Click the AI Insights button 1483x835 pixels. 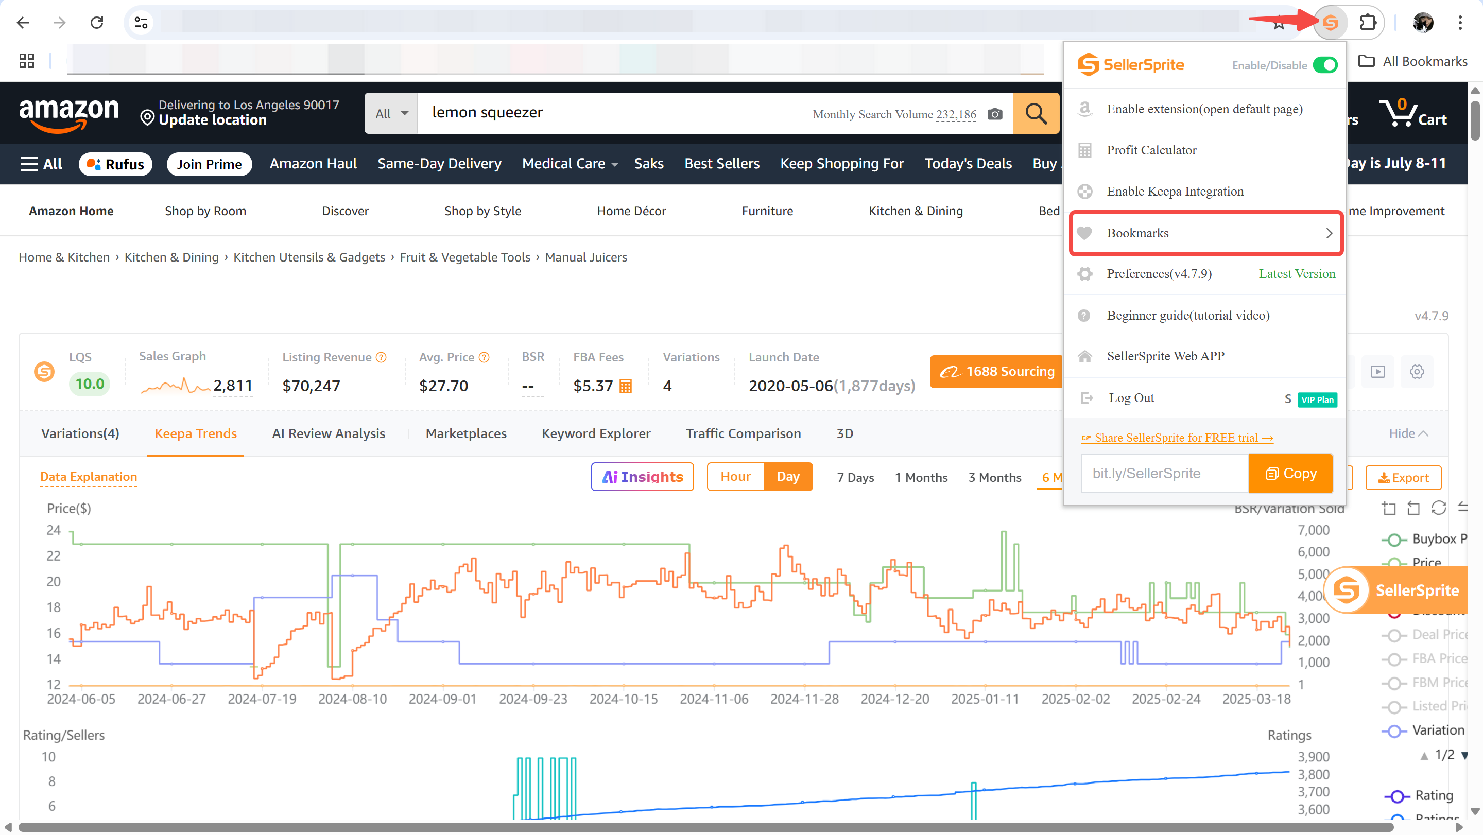click(642, 477)
